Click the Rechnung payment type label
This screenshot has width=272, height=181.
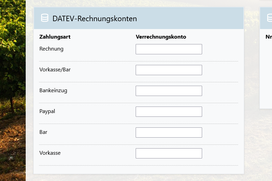51,49
